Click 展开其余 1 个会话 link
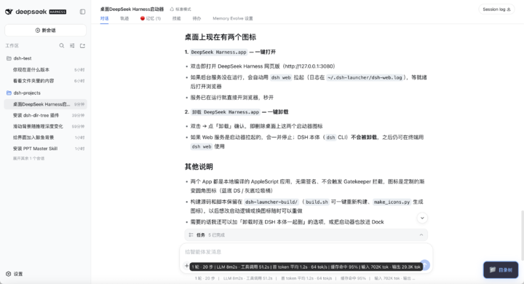524x284 pixels. 28,158
